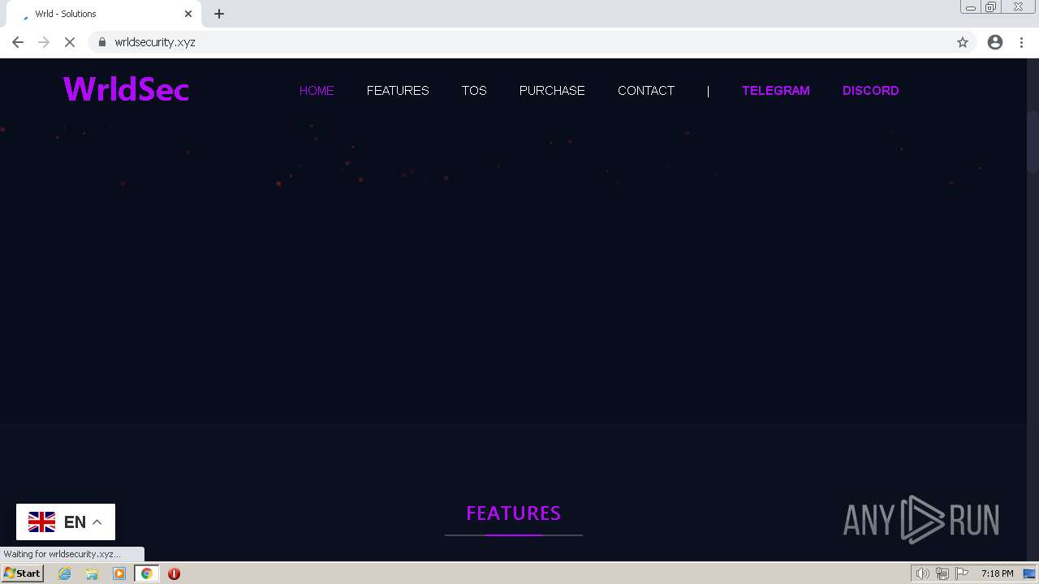1039x584 pixels.
Task: Open the Windows Start menu
Action: pyautogui.click(x=22, y=573)
